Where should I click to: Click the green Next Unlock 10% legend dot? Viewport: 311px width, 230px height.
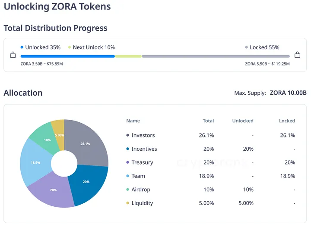coord(69,47)
